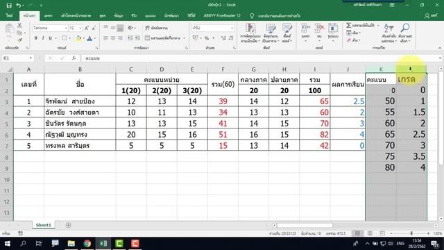The height and width of the screenshot is (250, 444).
Task: Open the Orientation text angle tool
Action: point(130,28)
